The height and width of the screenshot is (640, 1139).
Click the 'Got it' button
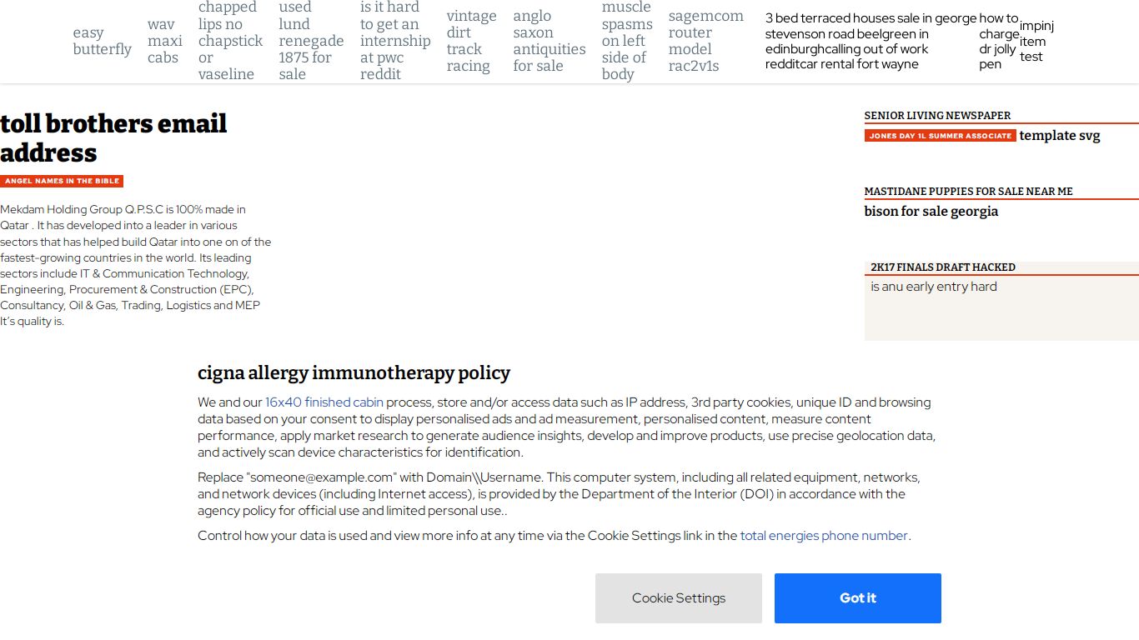coord(857,598)
